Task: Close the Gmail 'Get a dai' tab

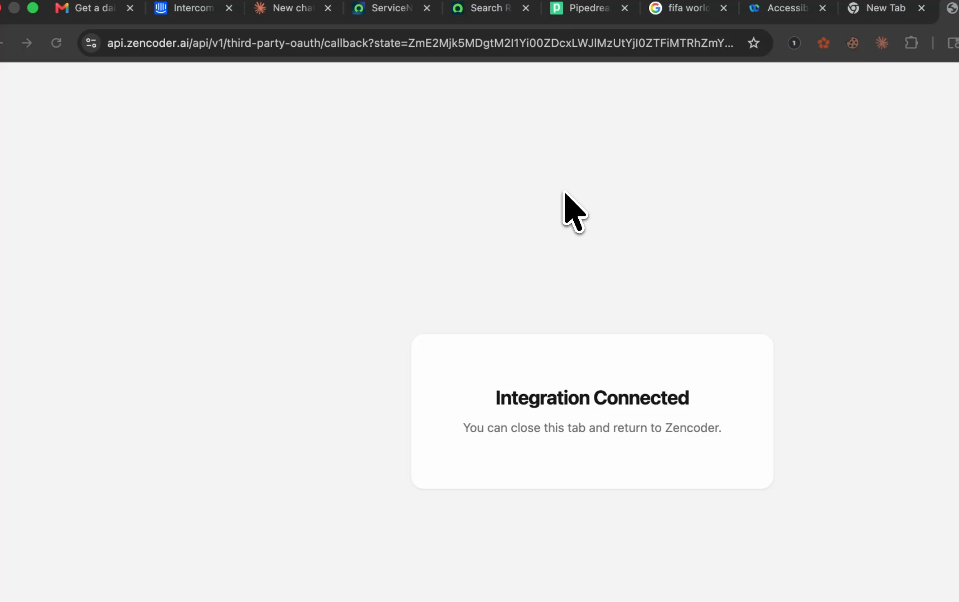Action: [130, 8]
